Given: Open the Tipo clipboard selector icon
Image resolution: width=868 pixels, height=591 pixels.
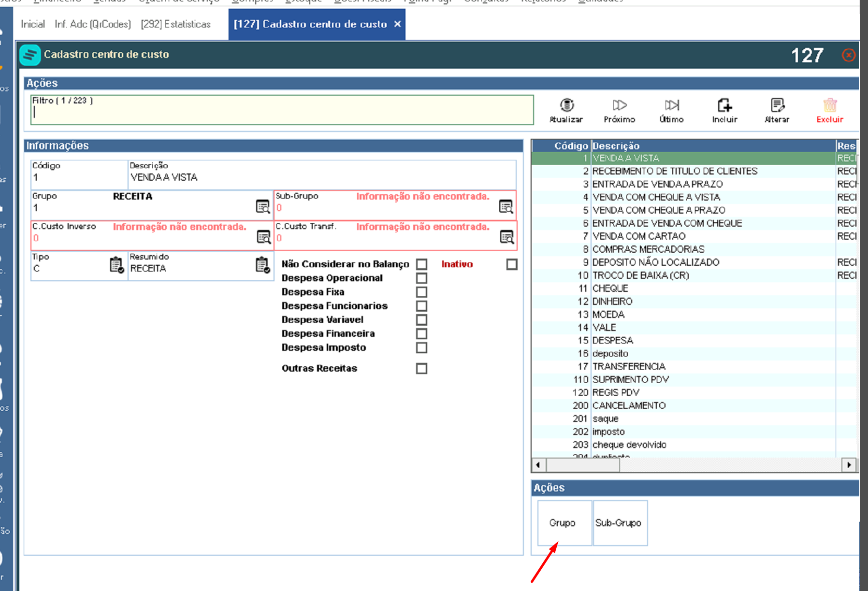Looking at the screenshot, I should coord(116,265).
